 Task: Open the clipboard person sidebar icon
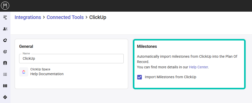point(5,63)
